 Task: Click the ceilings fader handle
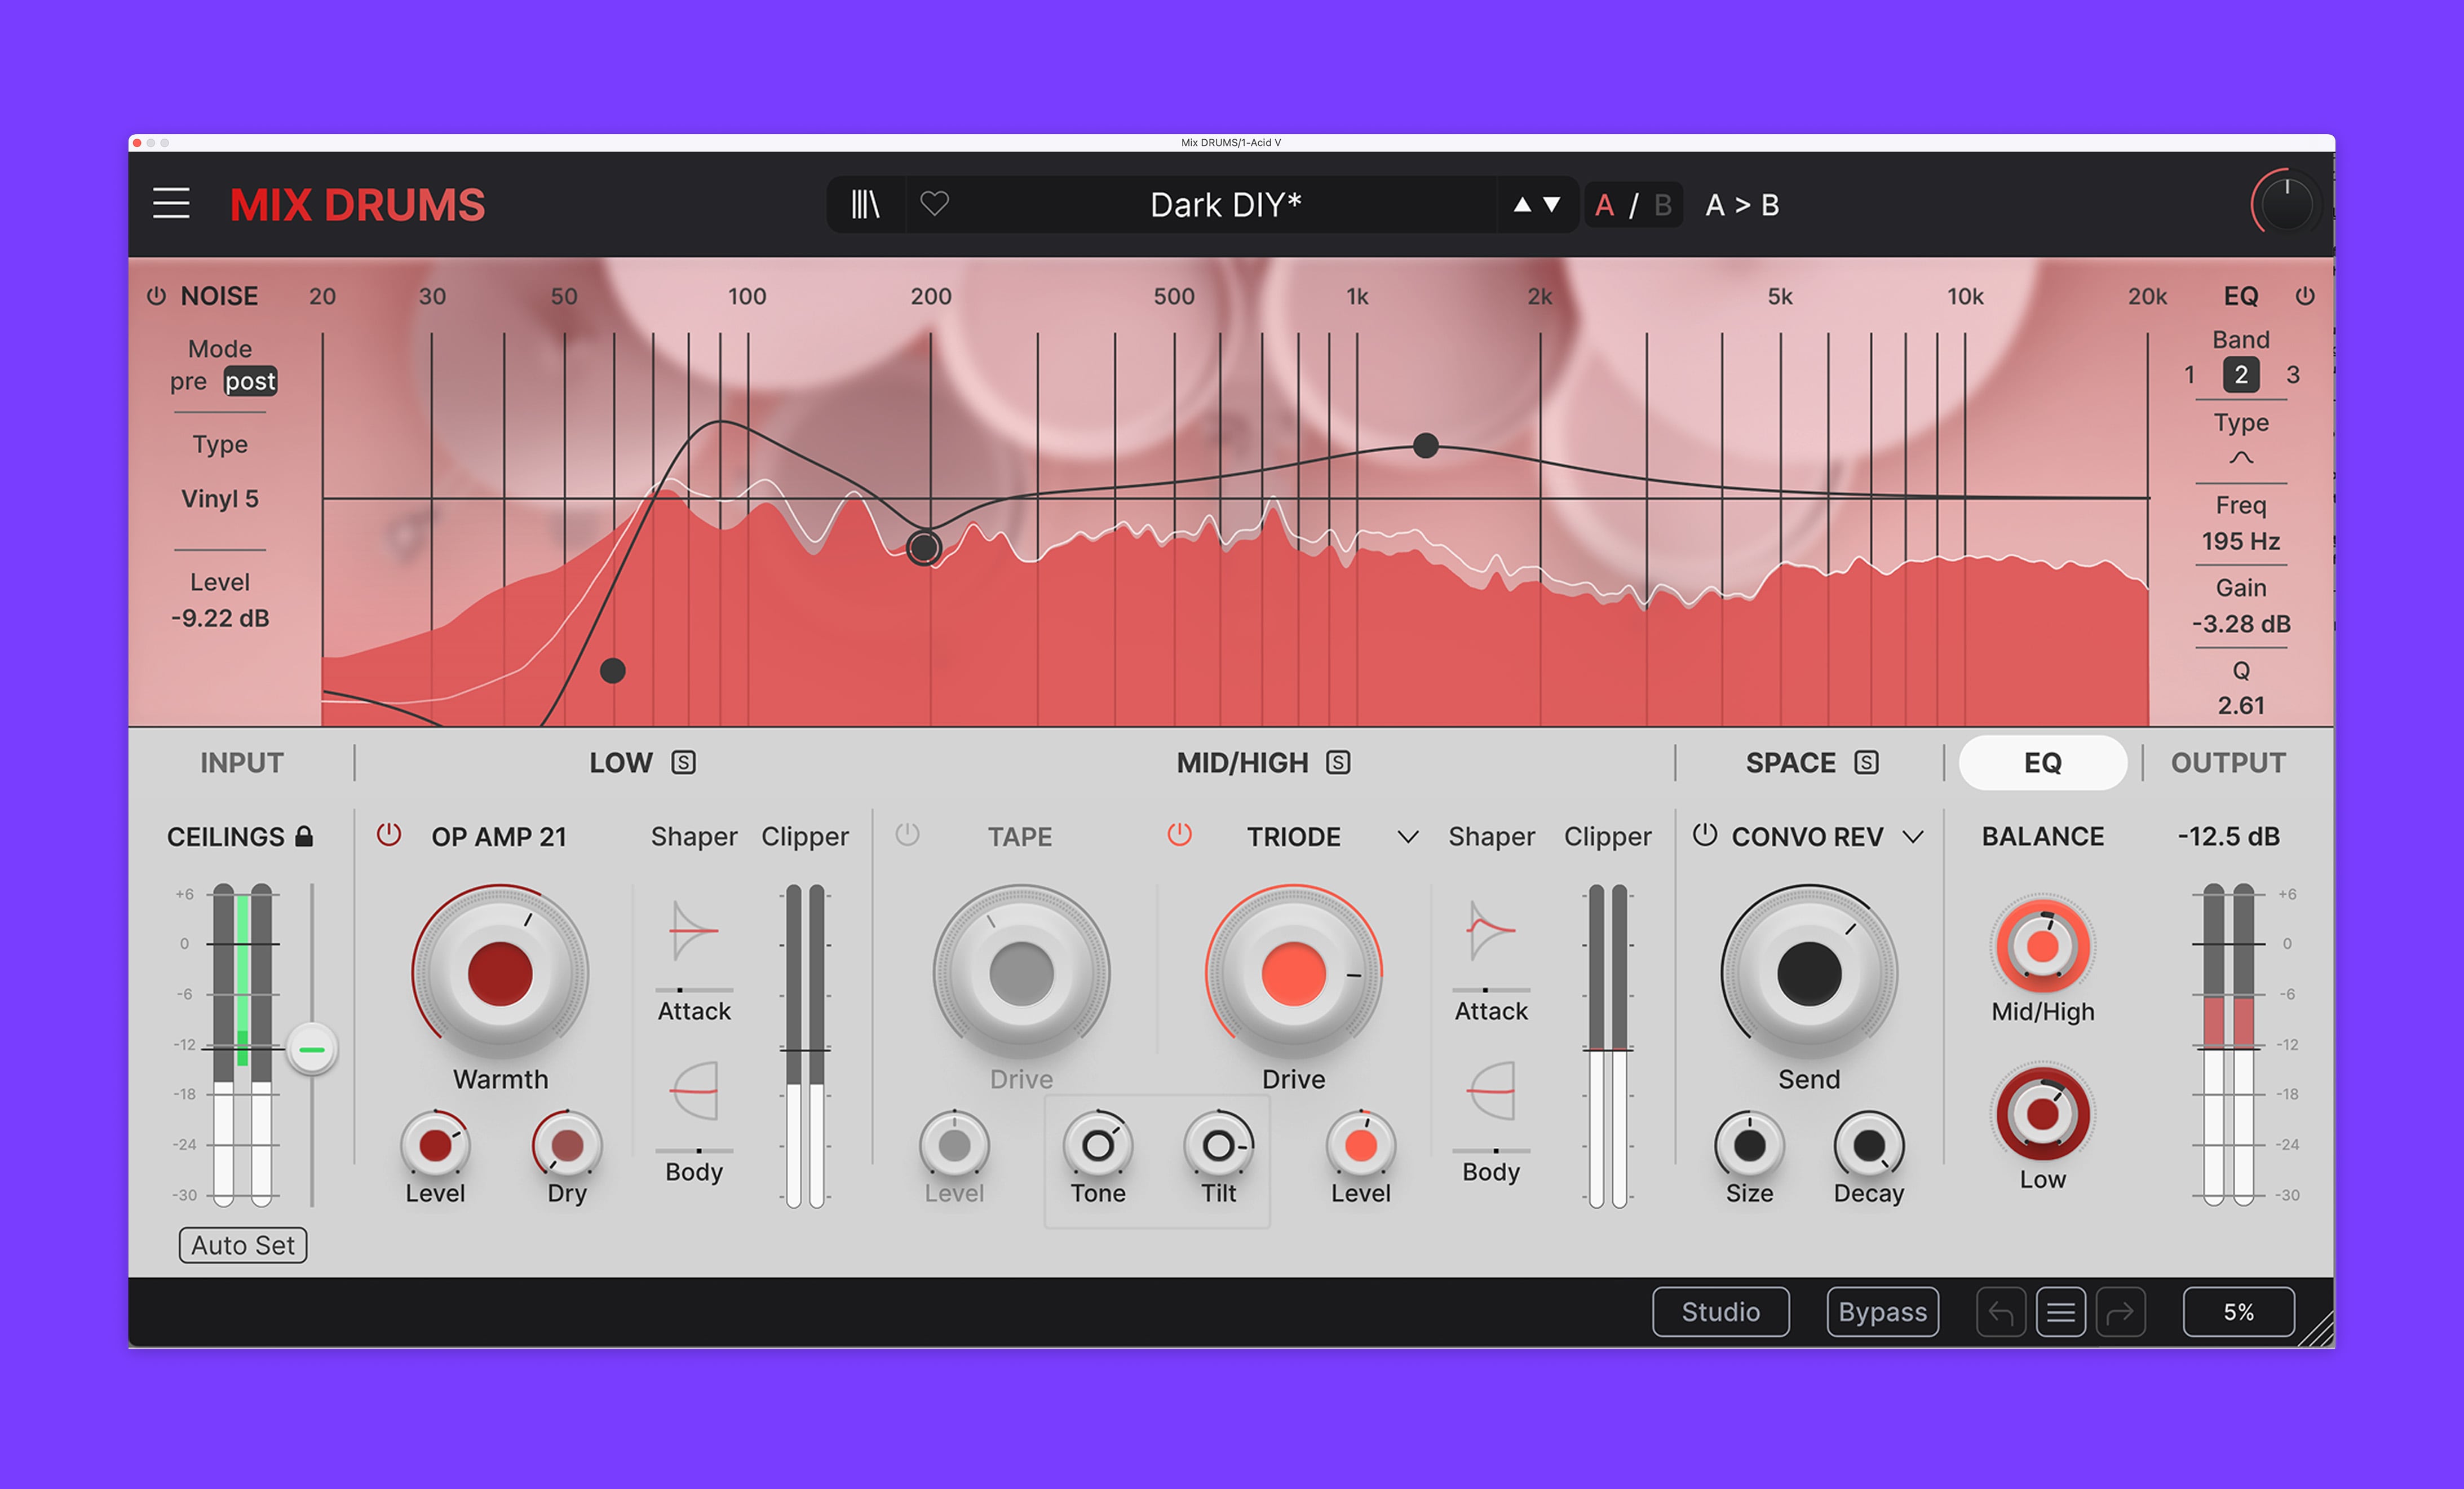[x=312, y=1049]
